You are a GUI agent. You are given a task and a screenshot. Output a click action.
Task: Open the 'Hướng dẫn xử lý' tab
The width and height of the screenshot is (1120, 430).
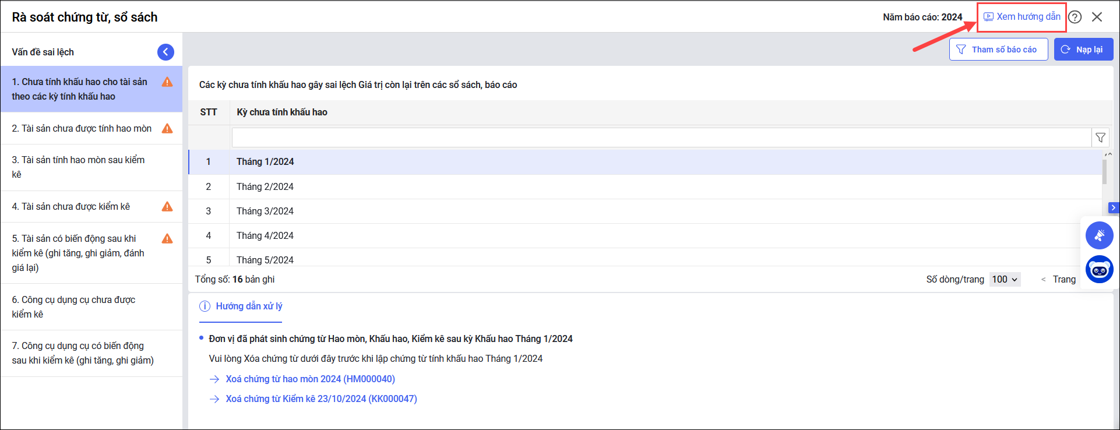pos(241,306)
